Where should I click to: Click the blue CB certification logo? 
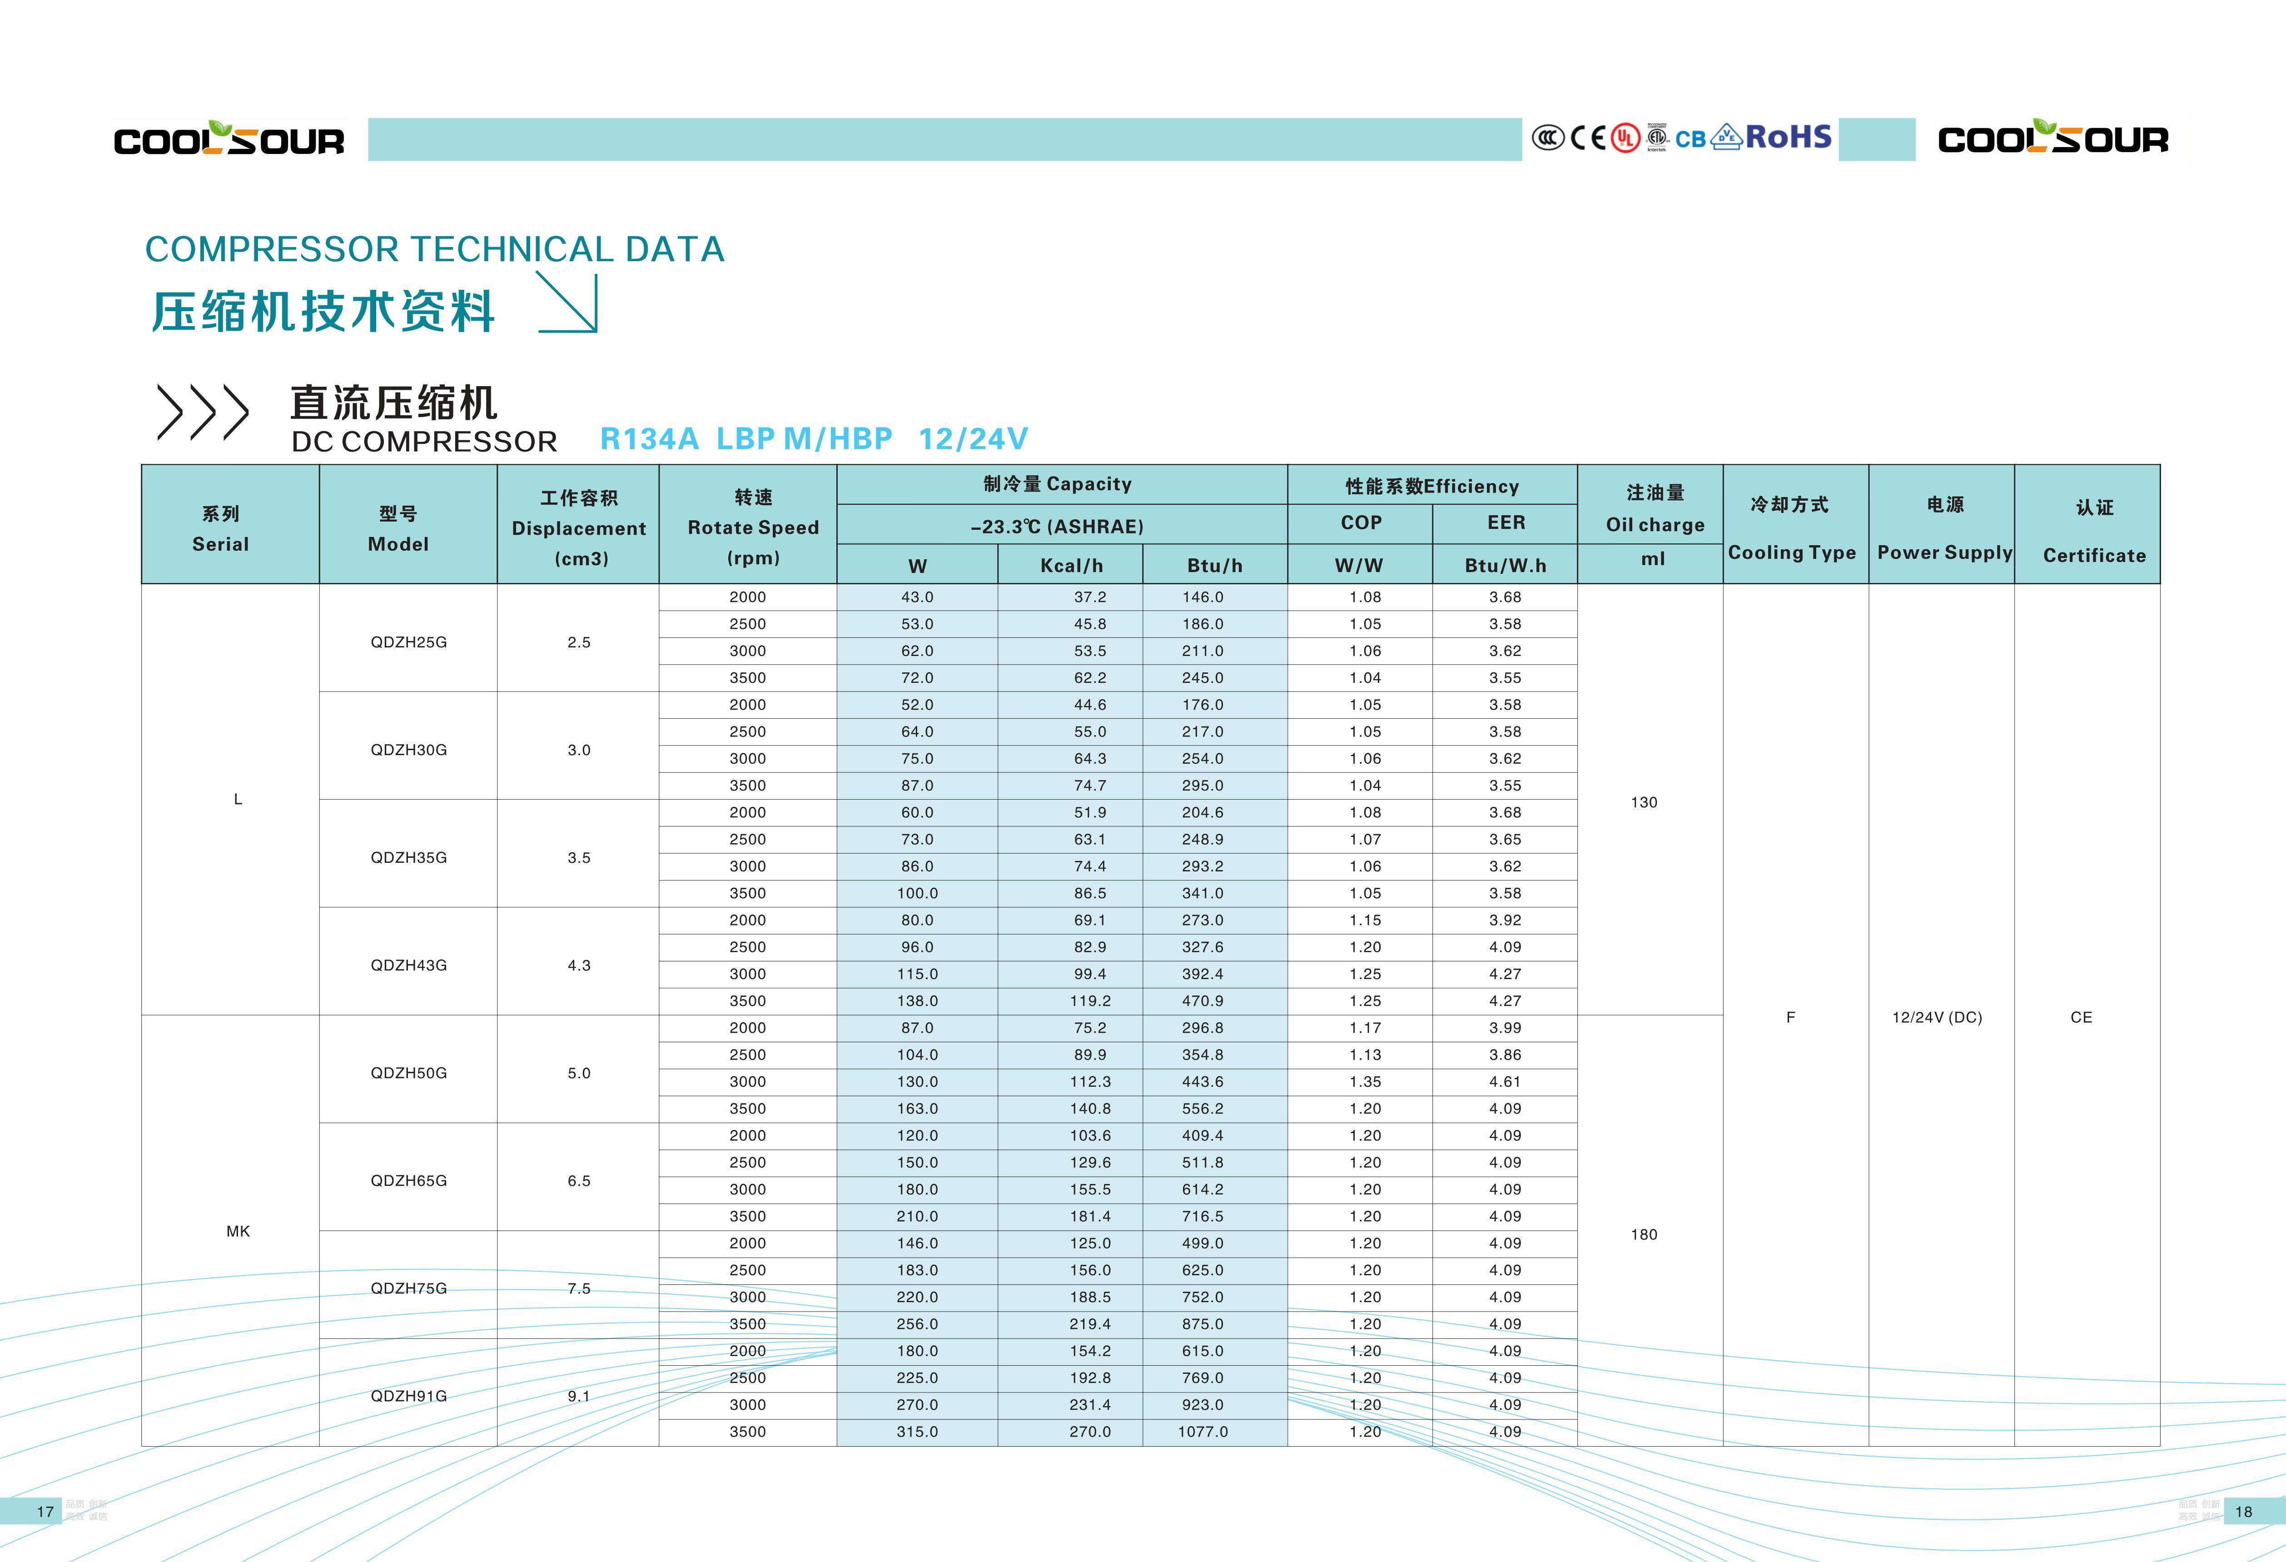(1690, 139)
